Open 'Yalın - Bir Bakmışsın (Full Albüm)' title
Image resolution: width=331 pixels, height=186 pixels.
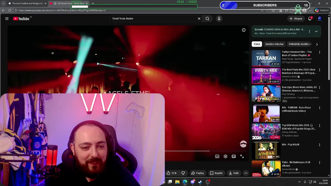[296, 164]
